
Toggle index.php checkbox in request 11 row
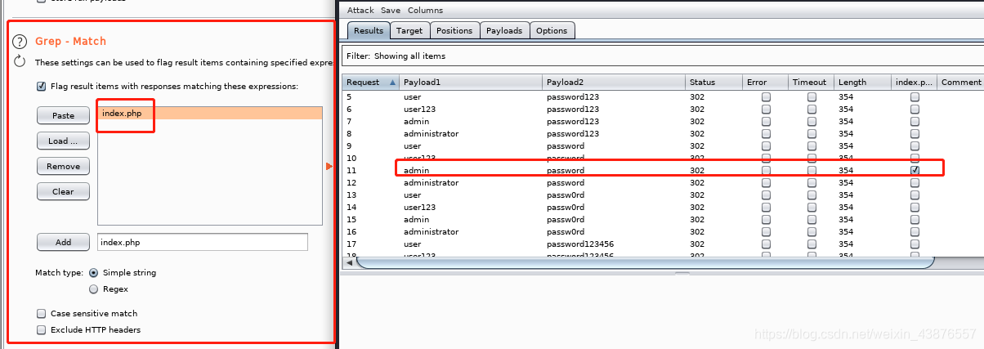(x=915, y=170)
